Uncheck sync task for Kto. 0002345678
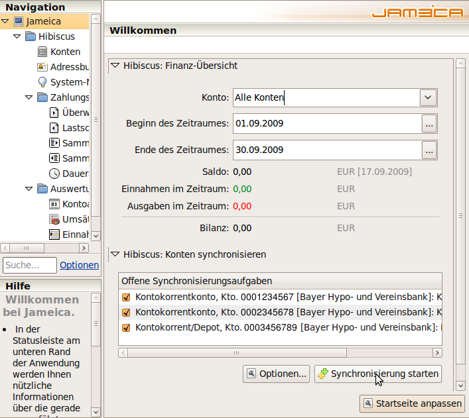This screenshot has width=469, height=418. pyautogui.click(x=126, y=312)
